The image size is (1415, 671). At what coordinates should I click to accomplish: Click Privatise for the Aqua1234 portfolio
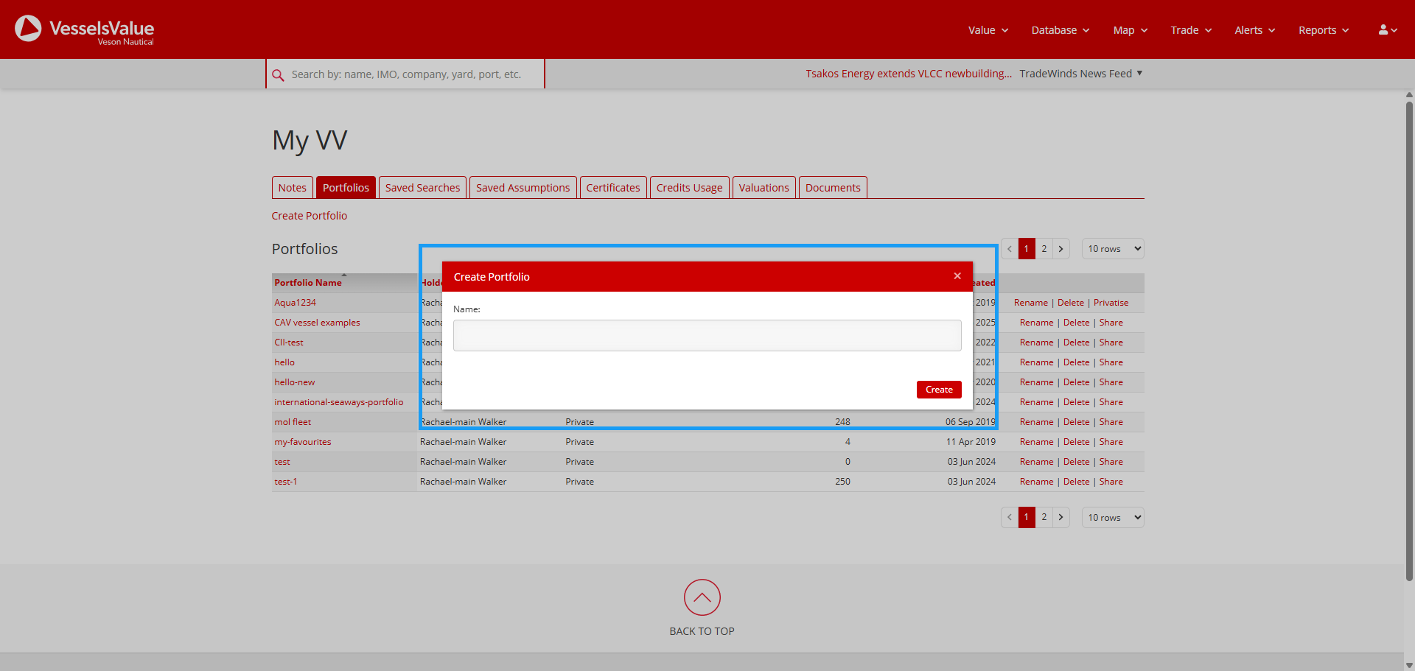(x=1111, y=303)
